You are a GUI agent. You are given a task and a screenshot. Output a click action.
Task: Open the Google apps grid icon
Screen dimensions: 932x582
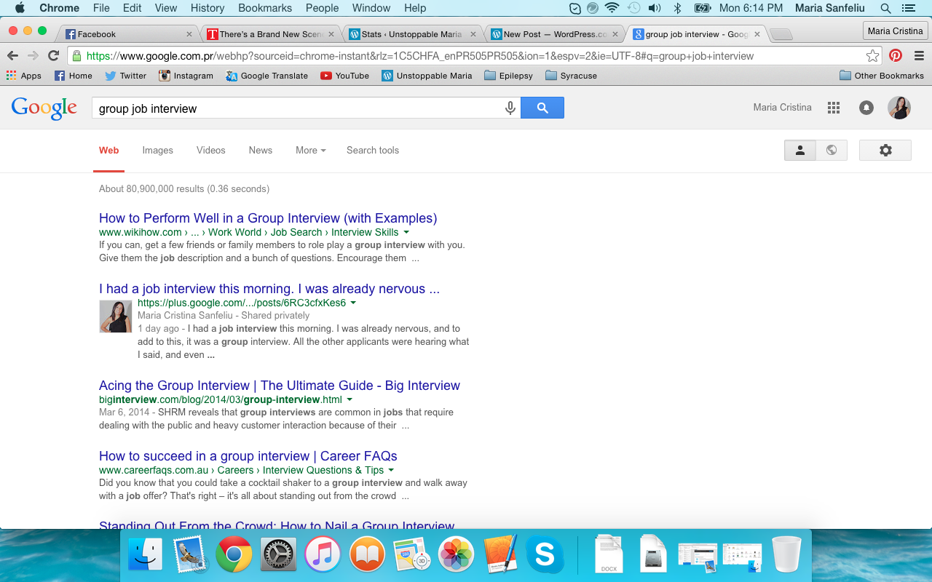click(x=834, y=108)
